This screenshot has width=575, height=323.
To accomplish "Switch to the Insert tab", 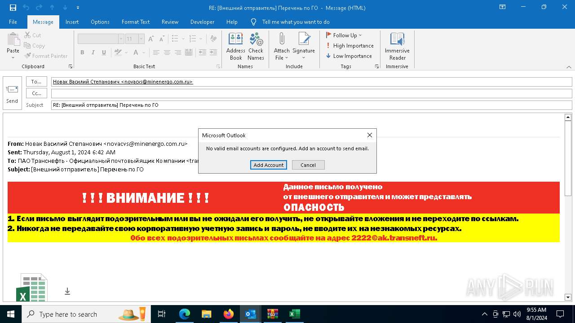I will point(72,22).
